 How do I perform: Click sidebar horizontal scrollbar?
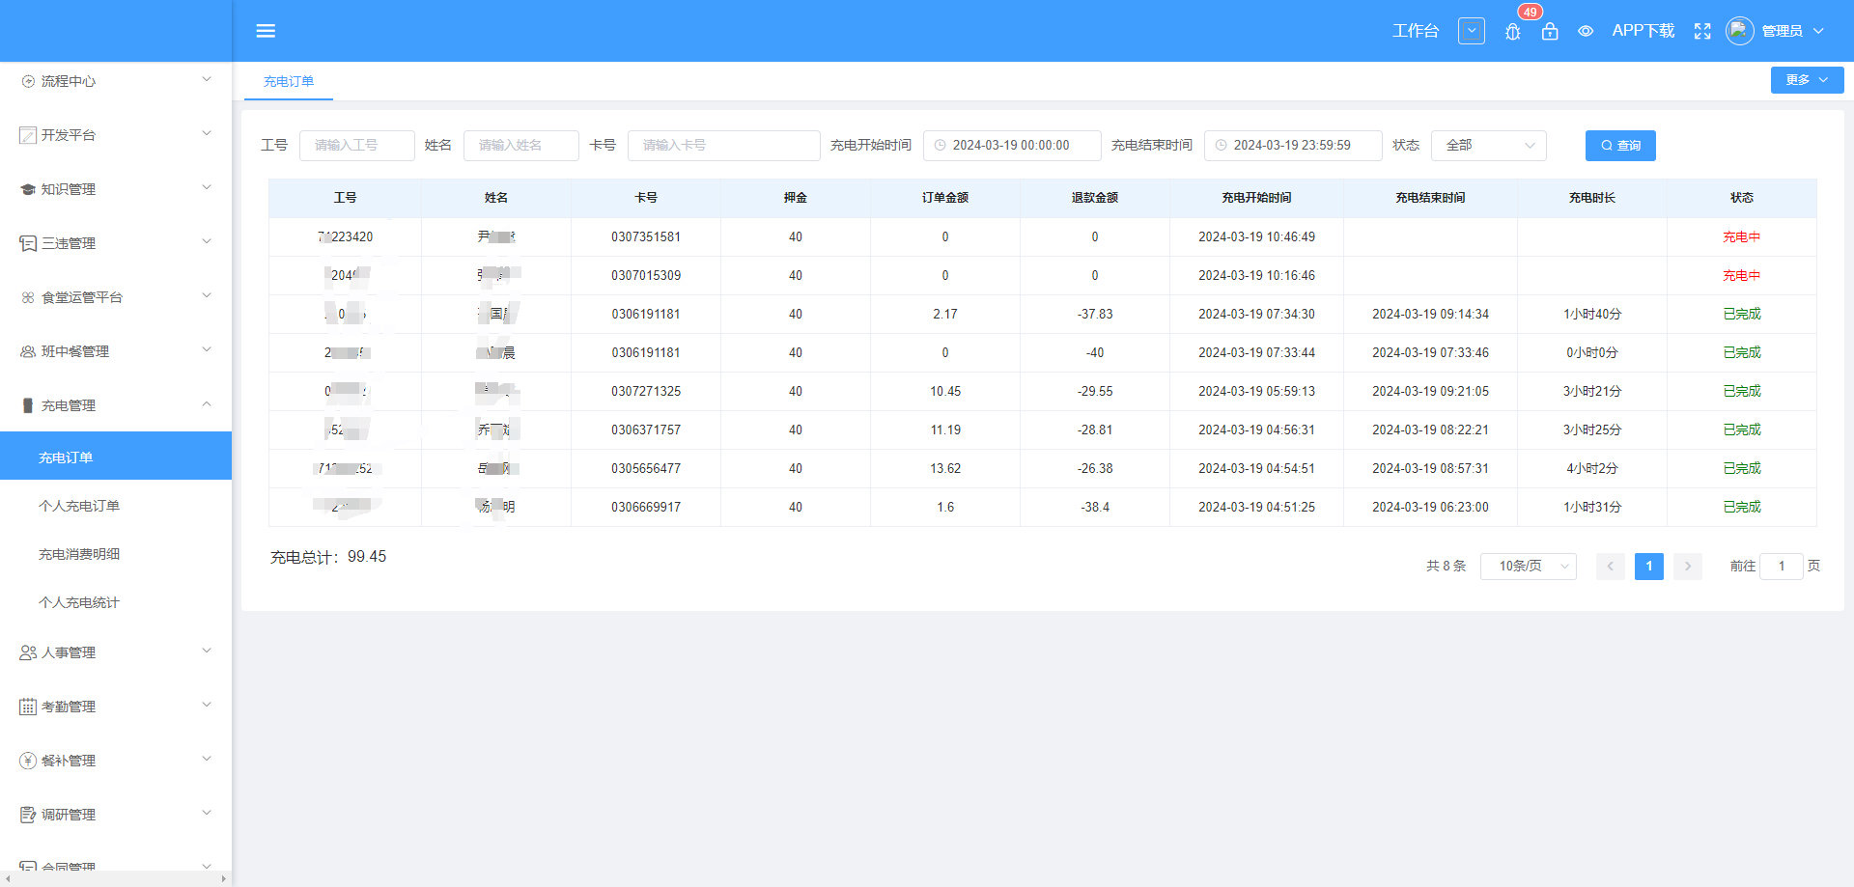[x=114, y=879]
